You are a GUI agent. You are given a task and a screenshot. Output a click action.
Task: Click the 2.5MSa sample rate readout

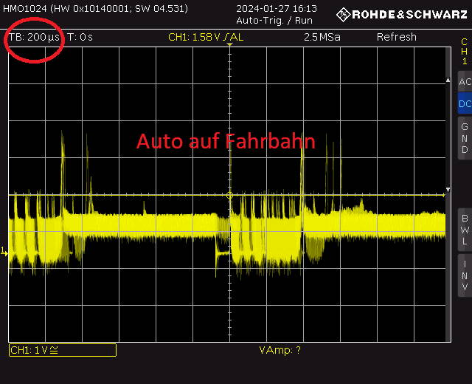coord(322,37)
